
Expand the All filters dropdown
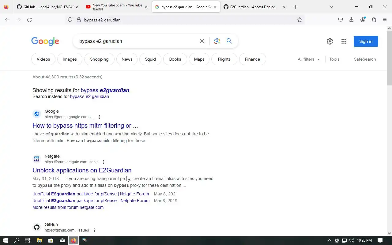[x=309, y=59]
